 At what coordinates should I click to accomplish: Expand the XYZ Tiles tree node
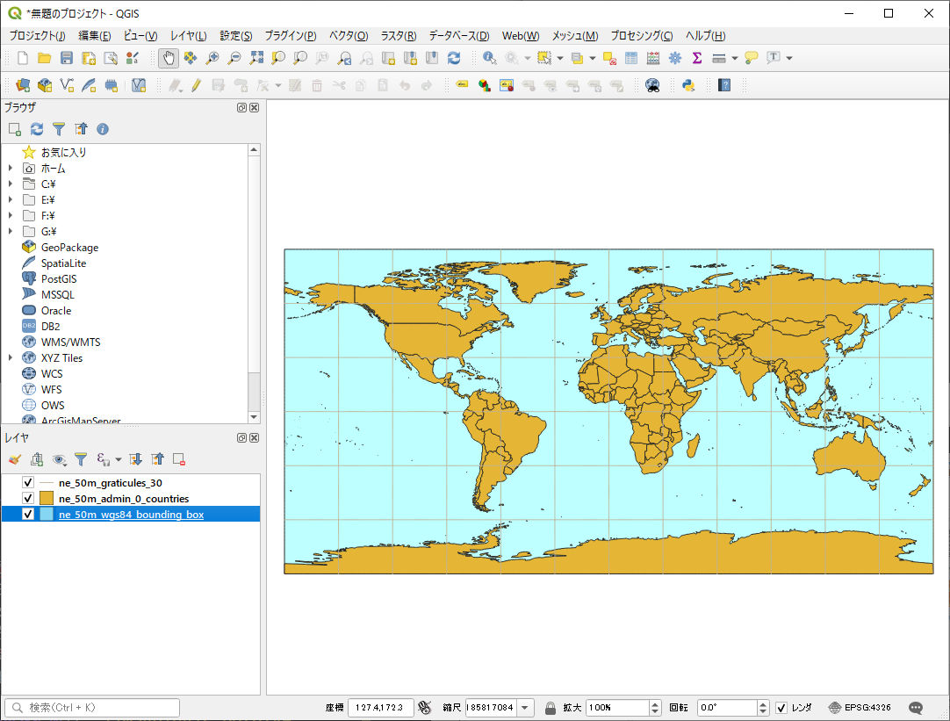[x=11, y=358]
